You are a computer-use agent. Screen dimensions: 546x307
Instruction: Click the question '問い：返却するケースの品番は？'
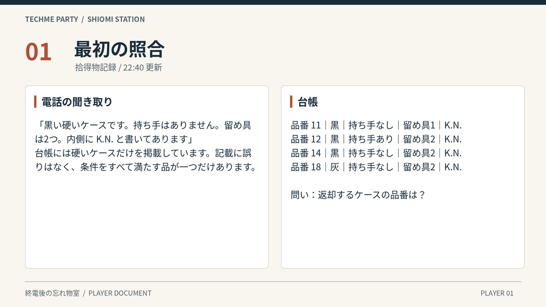coord(358,195)
